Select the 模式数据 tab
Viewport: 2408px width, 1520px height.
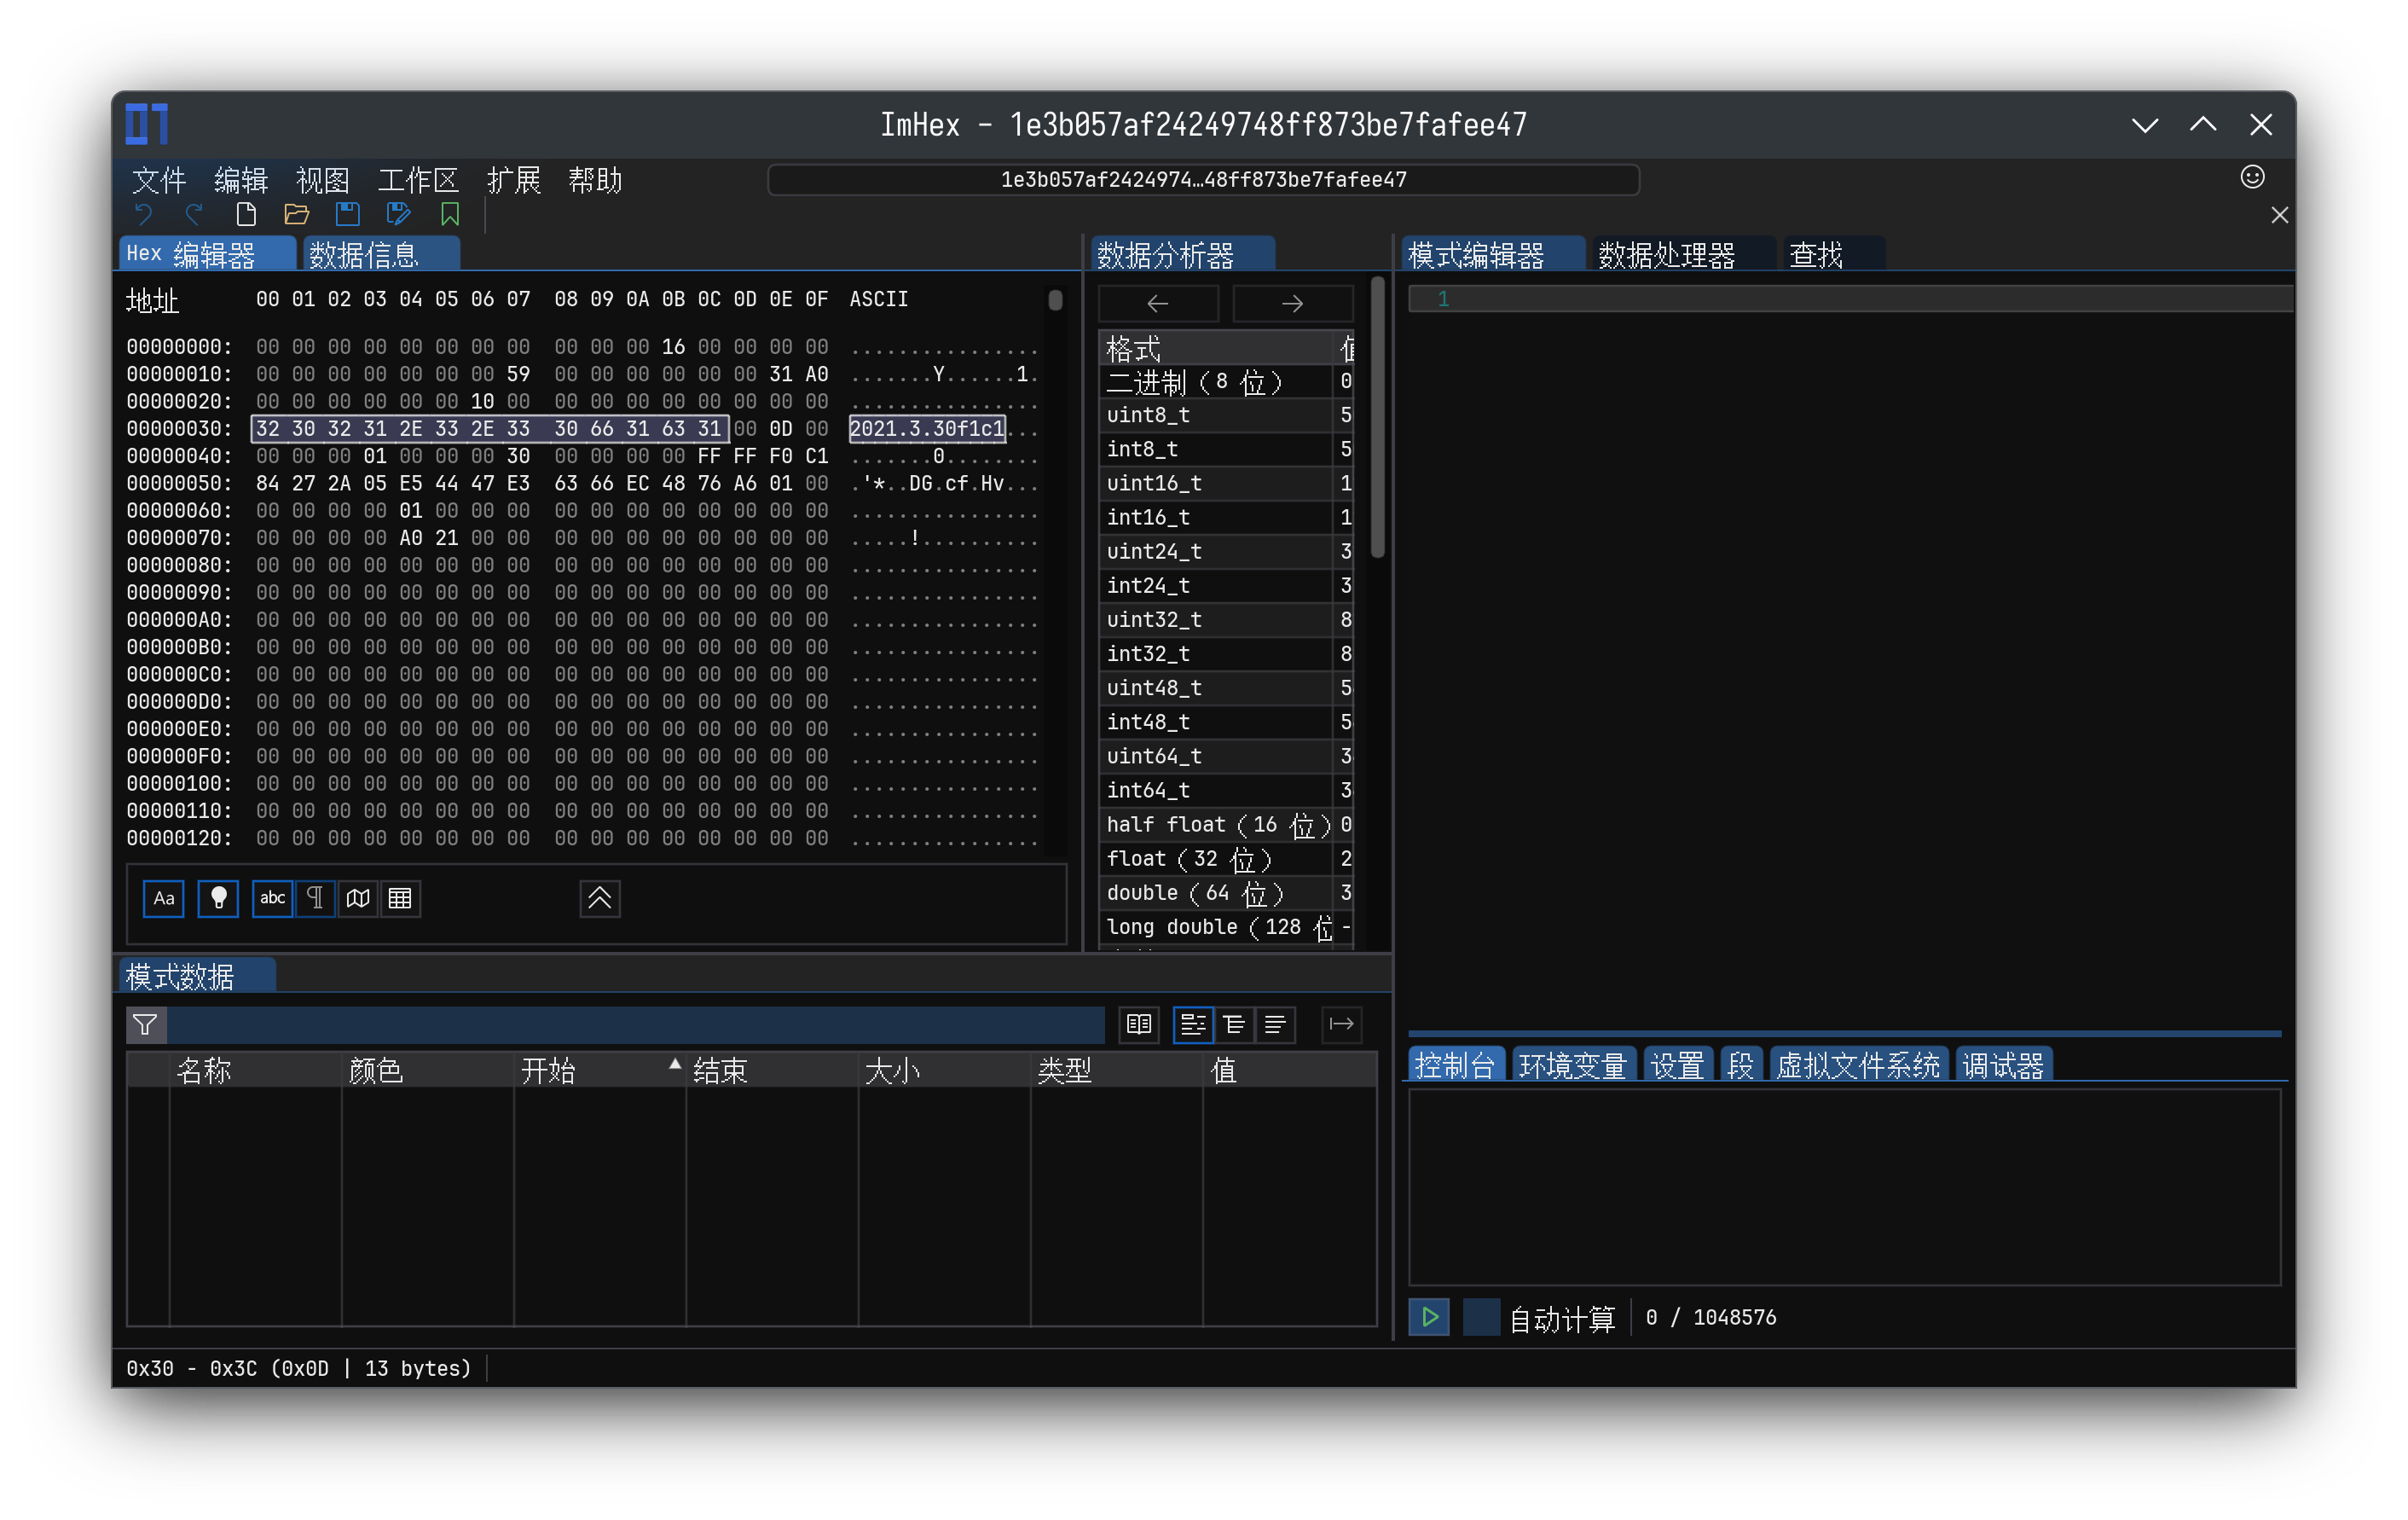197,976
